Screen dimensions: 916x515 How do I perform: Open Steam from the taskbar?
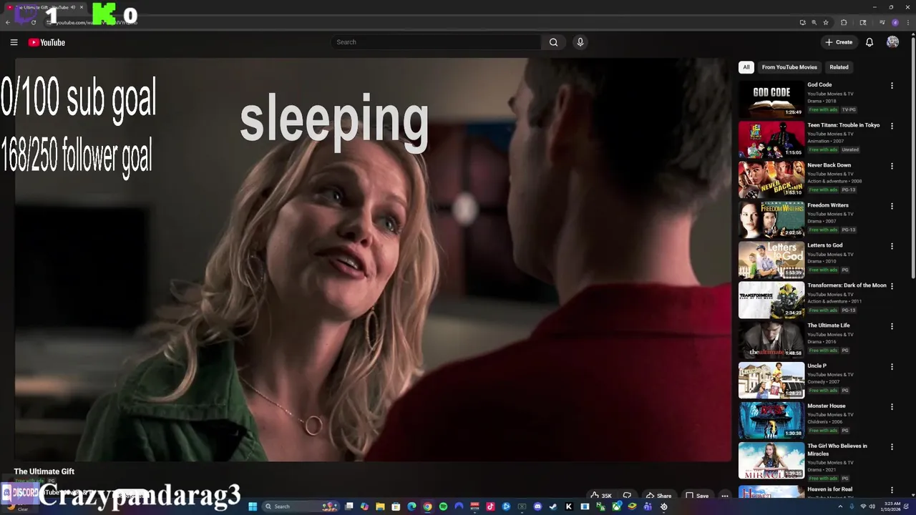pyautogui.click(x=552, y=506)
